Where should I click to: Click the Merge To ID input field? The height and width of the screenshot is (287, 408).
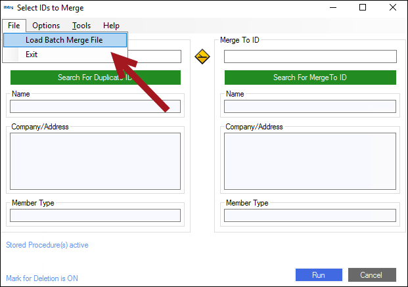(310, 56)
